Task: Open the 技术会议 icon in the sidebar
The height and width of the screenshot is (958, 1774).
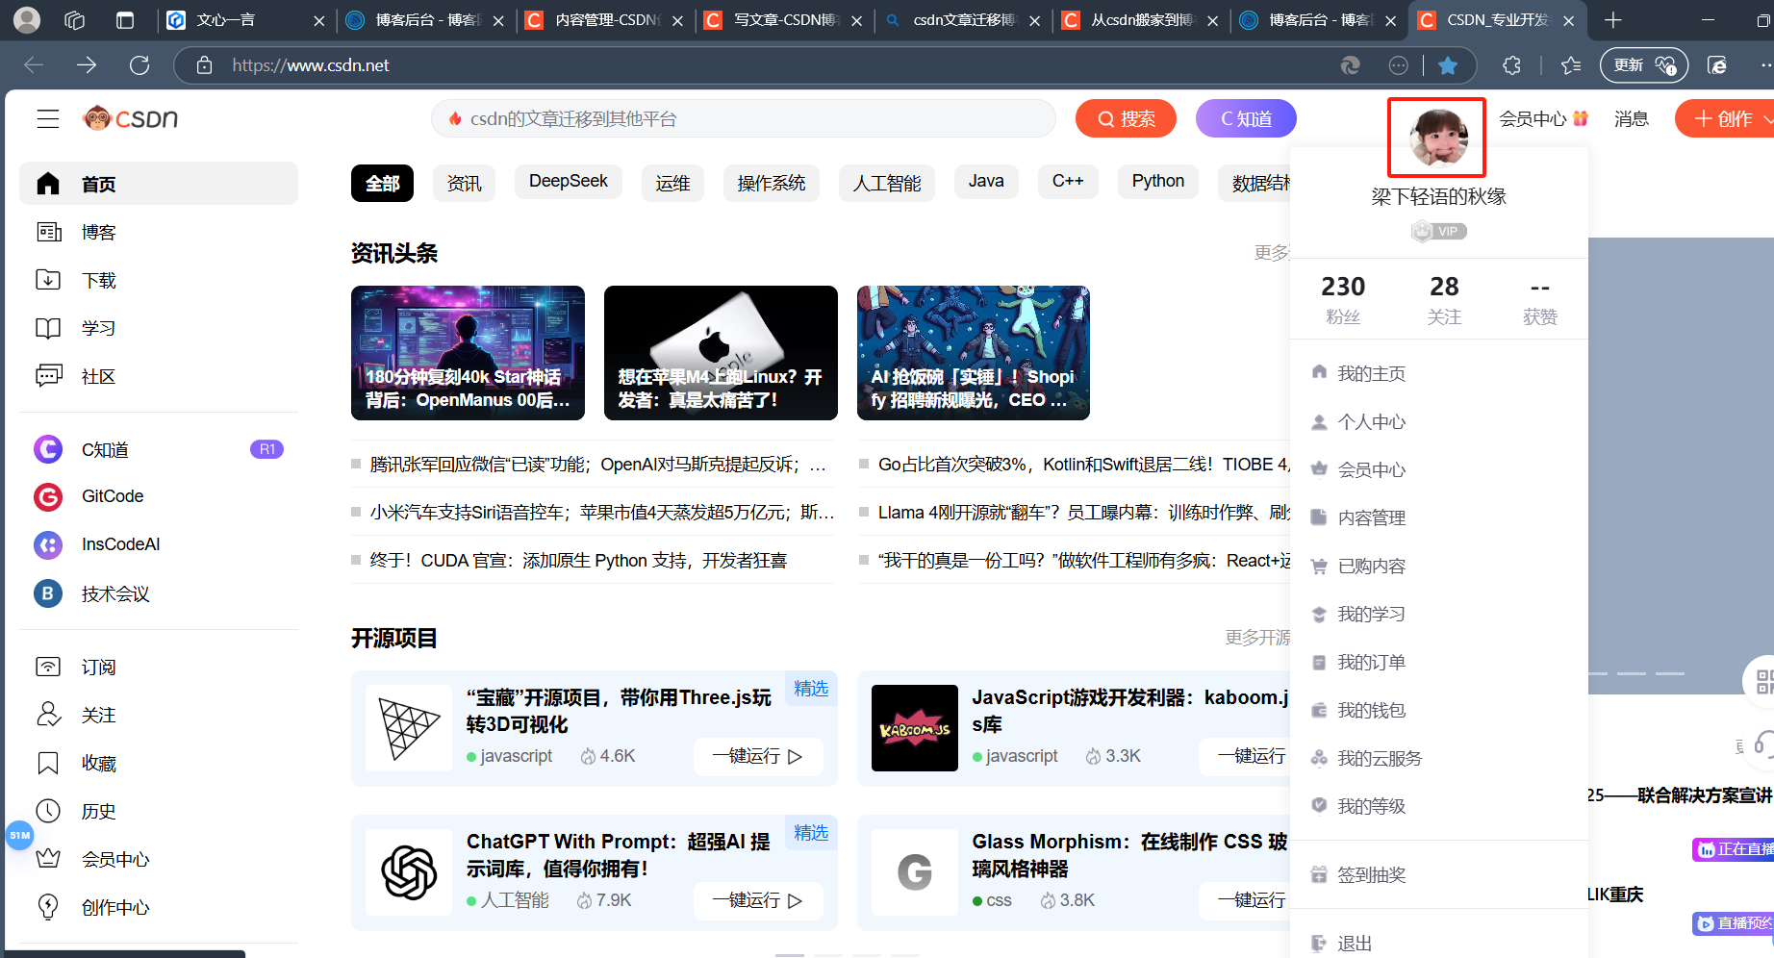Action: pyautogui.click(x=48, y=593)
